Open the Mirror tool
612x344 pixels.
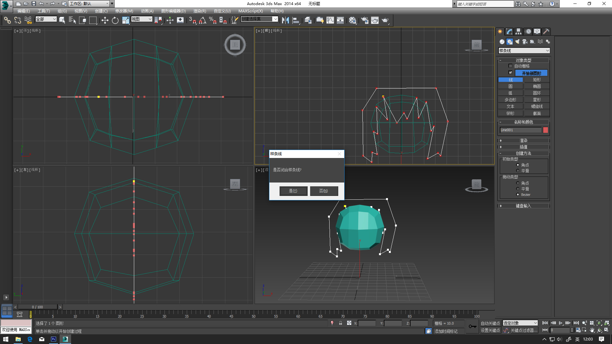pos(286,20)
